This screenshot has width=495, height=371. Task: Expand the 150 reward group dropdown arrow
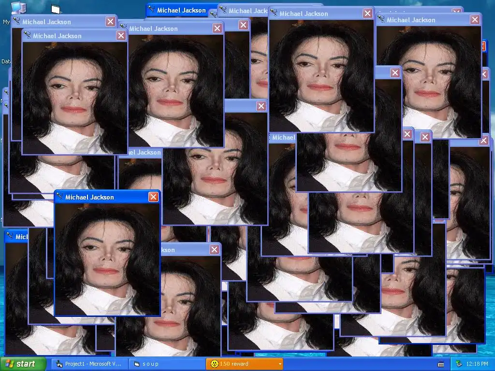click(280, 364)
